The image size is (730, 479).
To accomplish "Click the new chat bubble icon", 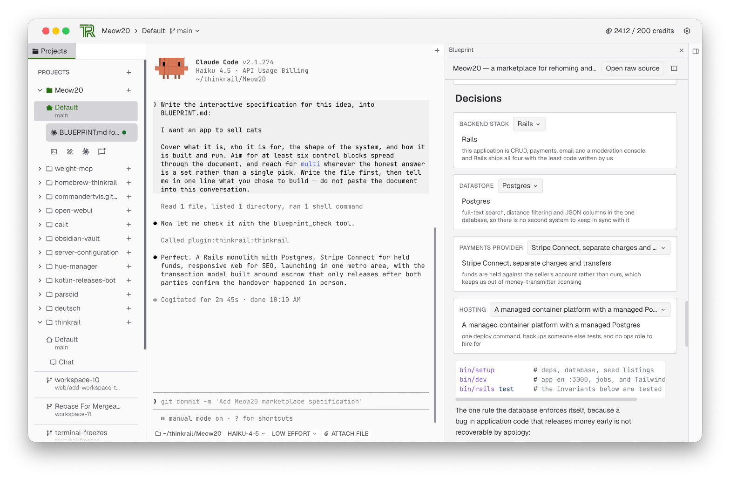I will coord(102,151).
